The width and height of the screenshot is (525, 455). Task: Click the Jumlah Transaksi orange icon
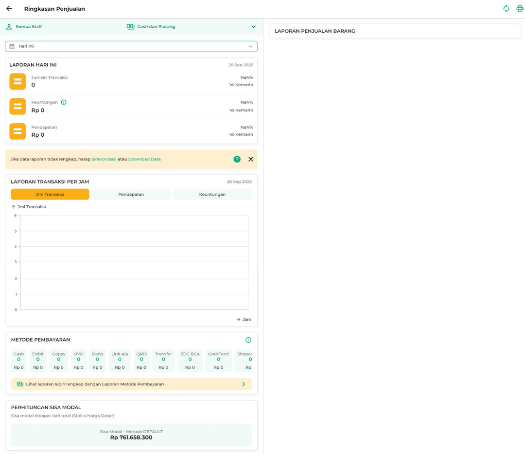(17, 82)
